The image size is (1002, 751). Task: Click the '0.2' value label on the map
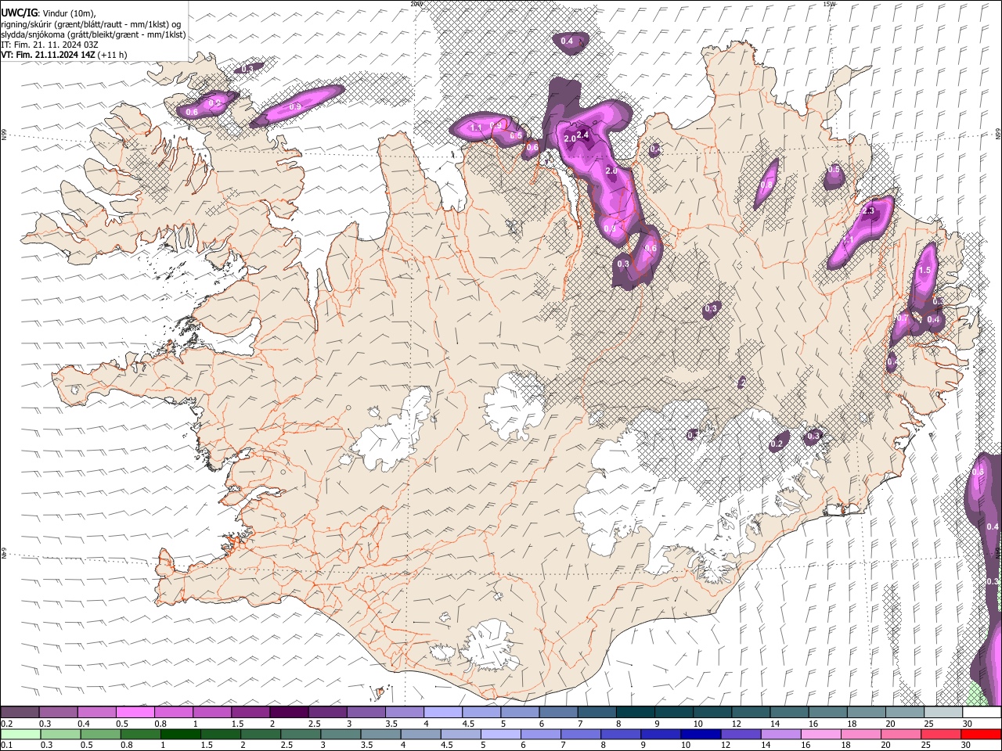tap(777, 444)
